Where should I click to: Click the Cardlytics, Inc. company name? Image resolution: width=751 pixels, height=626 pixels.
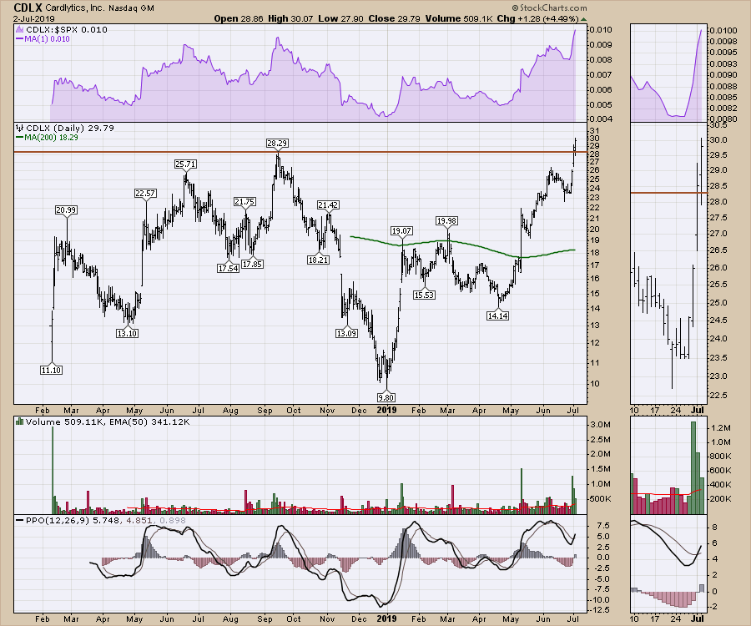[x=75, y=8]
